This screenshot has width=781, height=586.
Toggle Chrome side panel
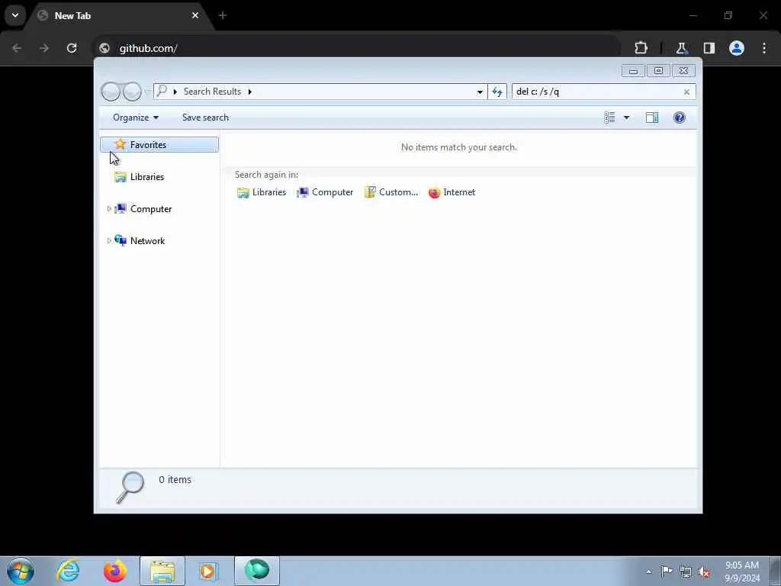coord(709,48)
